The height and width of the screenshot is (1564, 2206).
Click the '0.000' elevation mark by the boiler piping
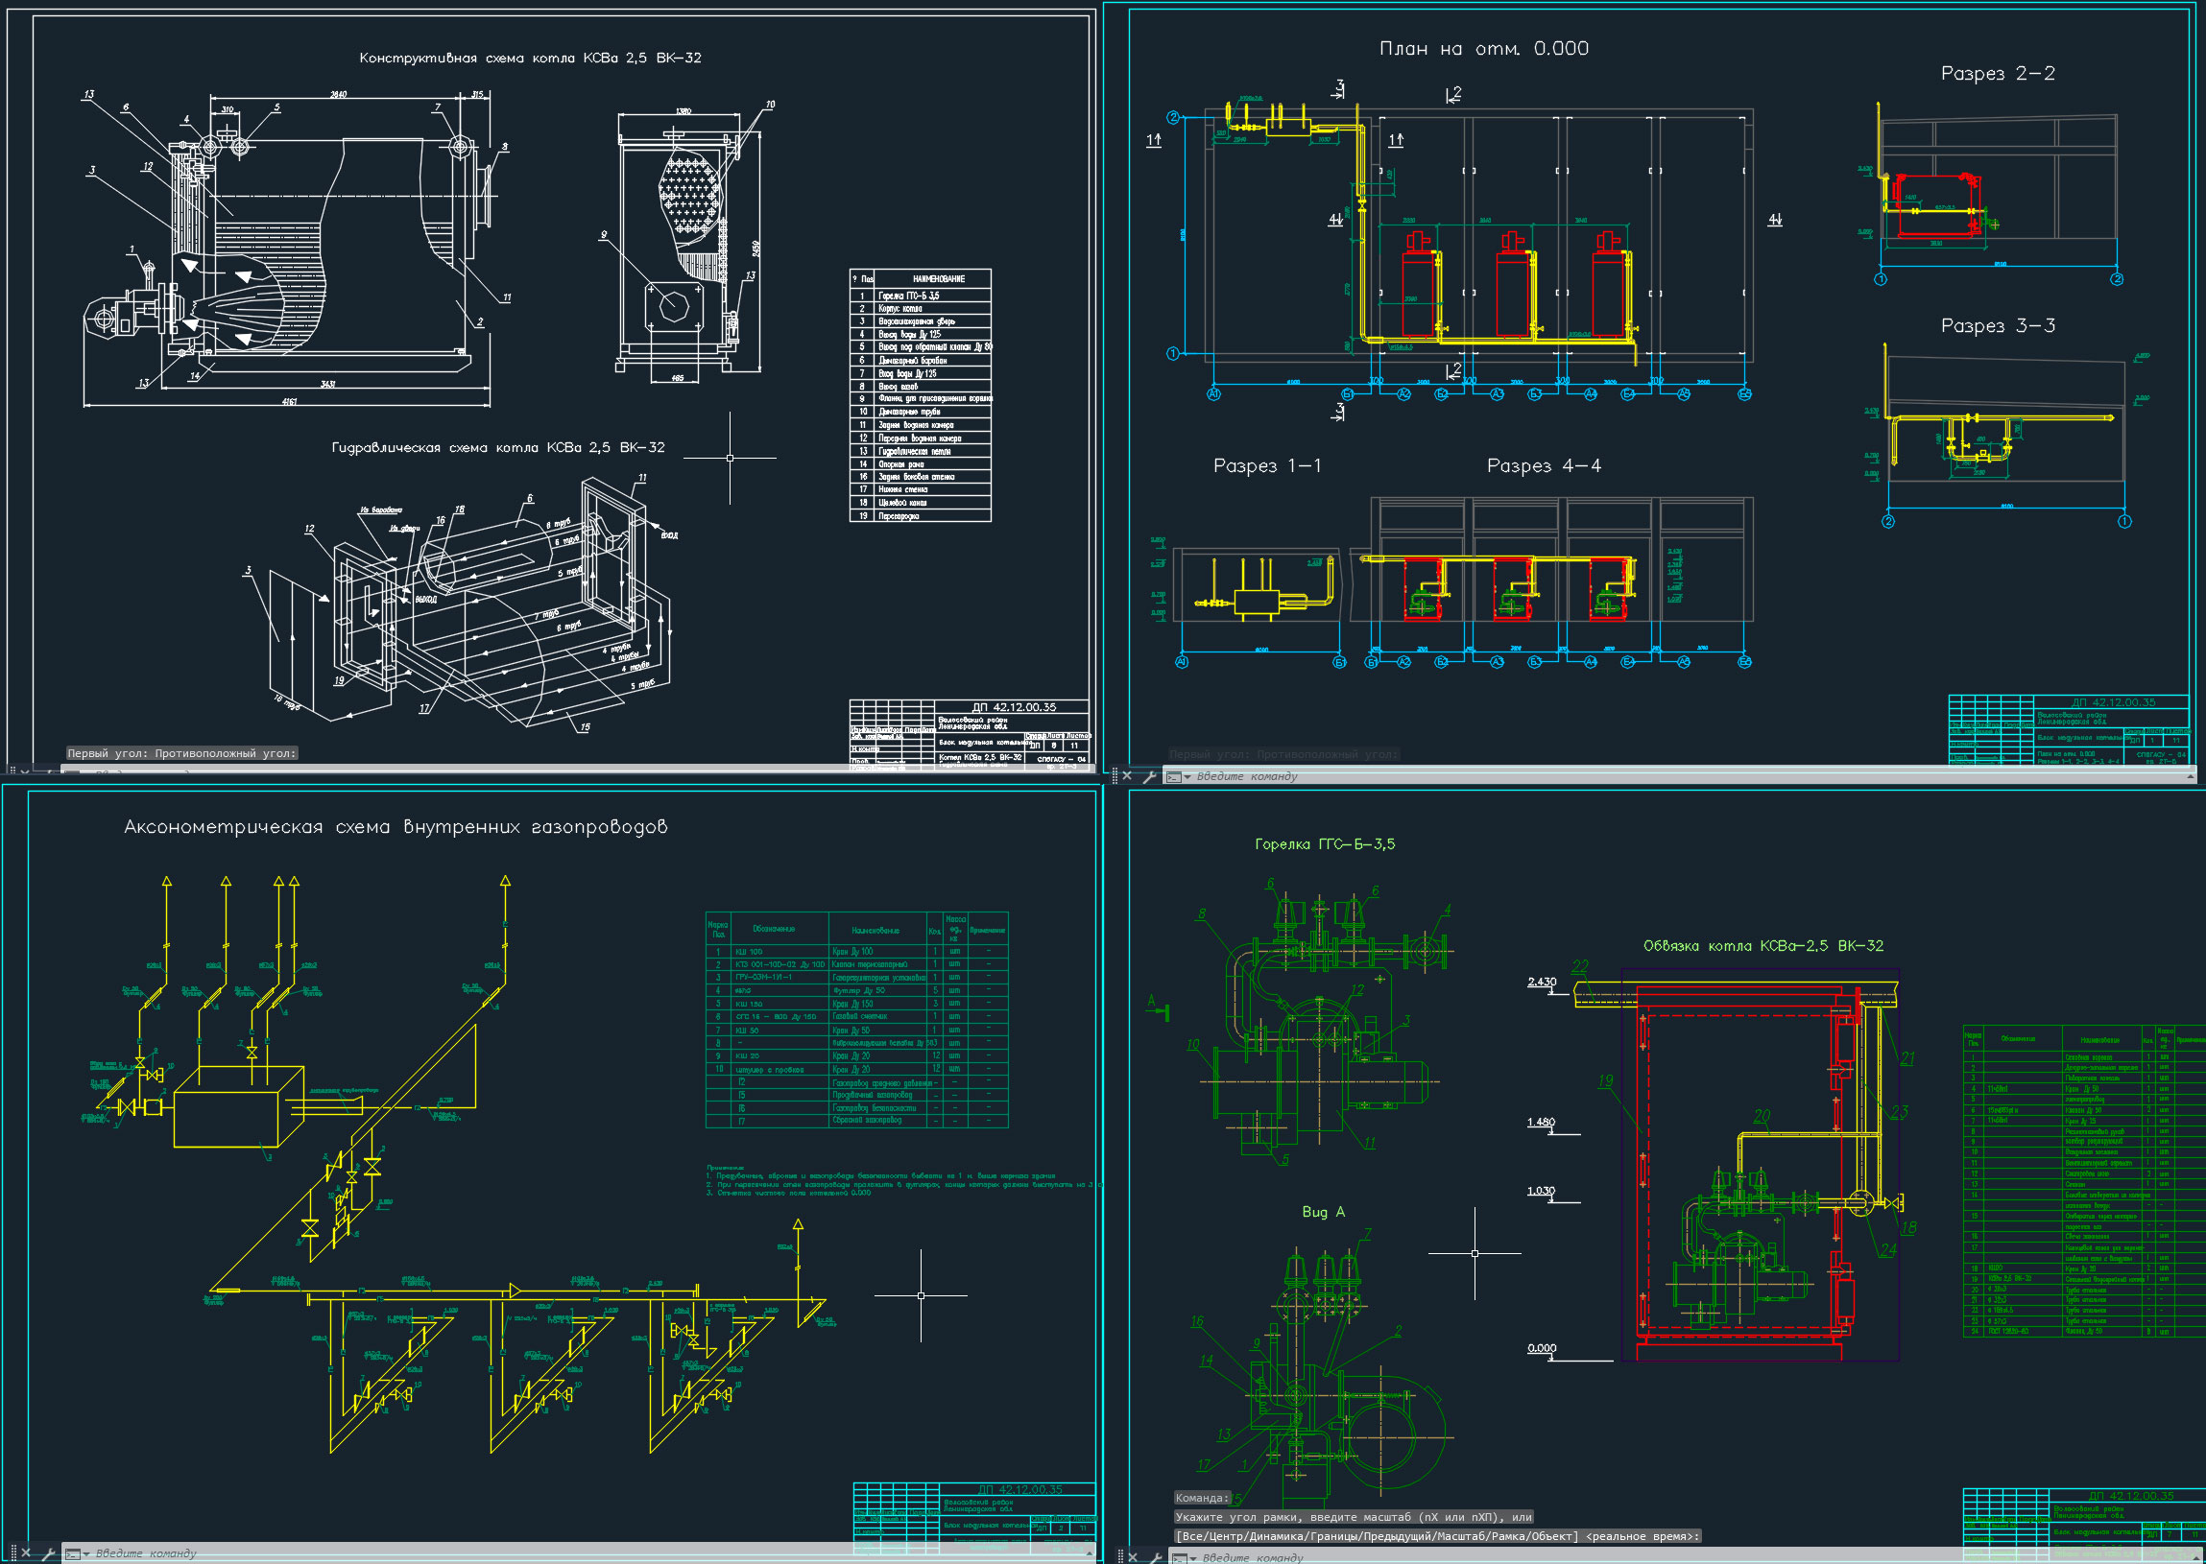[x=1542, y=1348]
